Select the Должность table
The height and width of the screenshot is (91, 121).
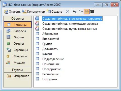pos(50,49)
